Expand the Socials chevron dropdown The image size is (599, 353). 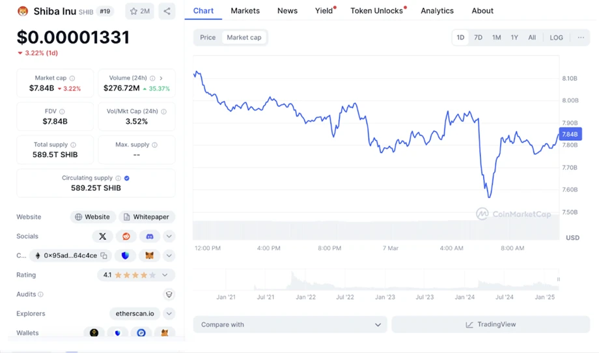coord(169,236)
